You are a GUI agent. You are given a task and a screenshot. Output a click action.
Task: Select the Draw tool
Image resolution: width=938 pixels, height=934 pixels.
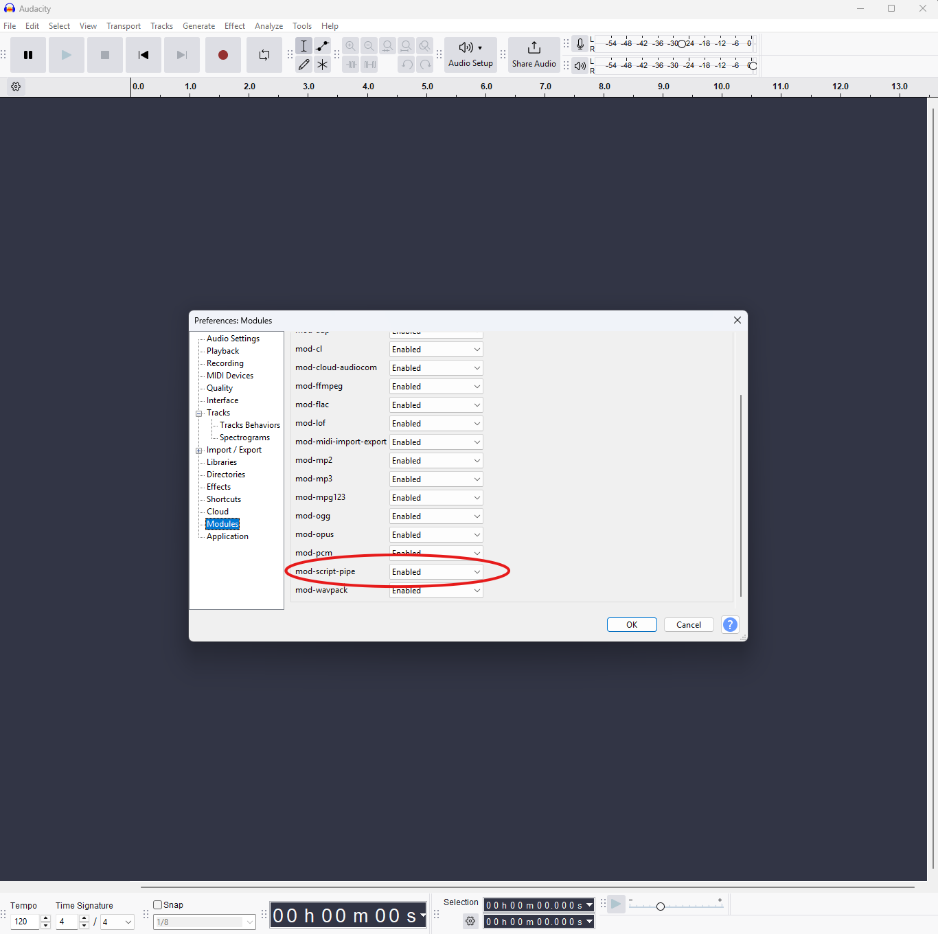pos(304,64)
